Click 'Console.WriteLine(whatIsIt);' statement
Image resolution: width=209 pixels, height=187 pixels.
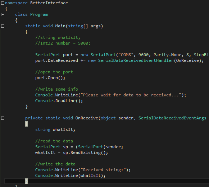point(70,175)
